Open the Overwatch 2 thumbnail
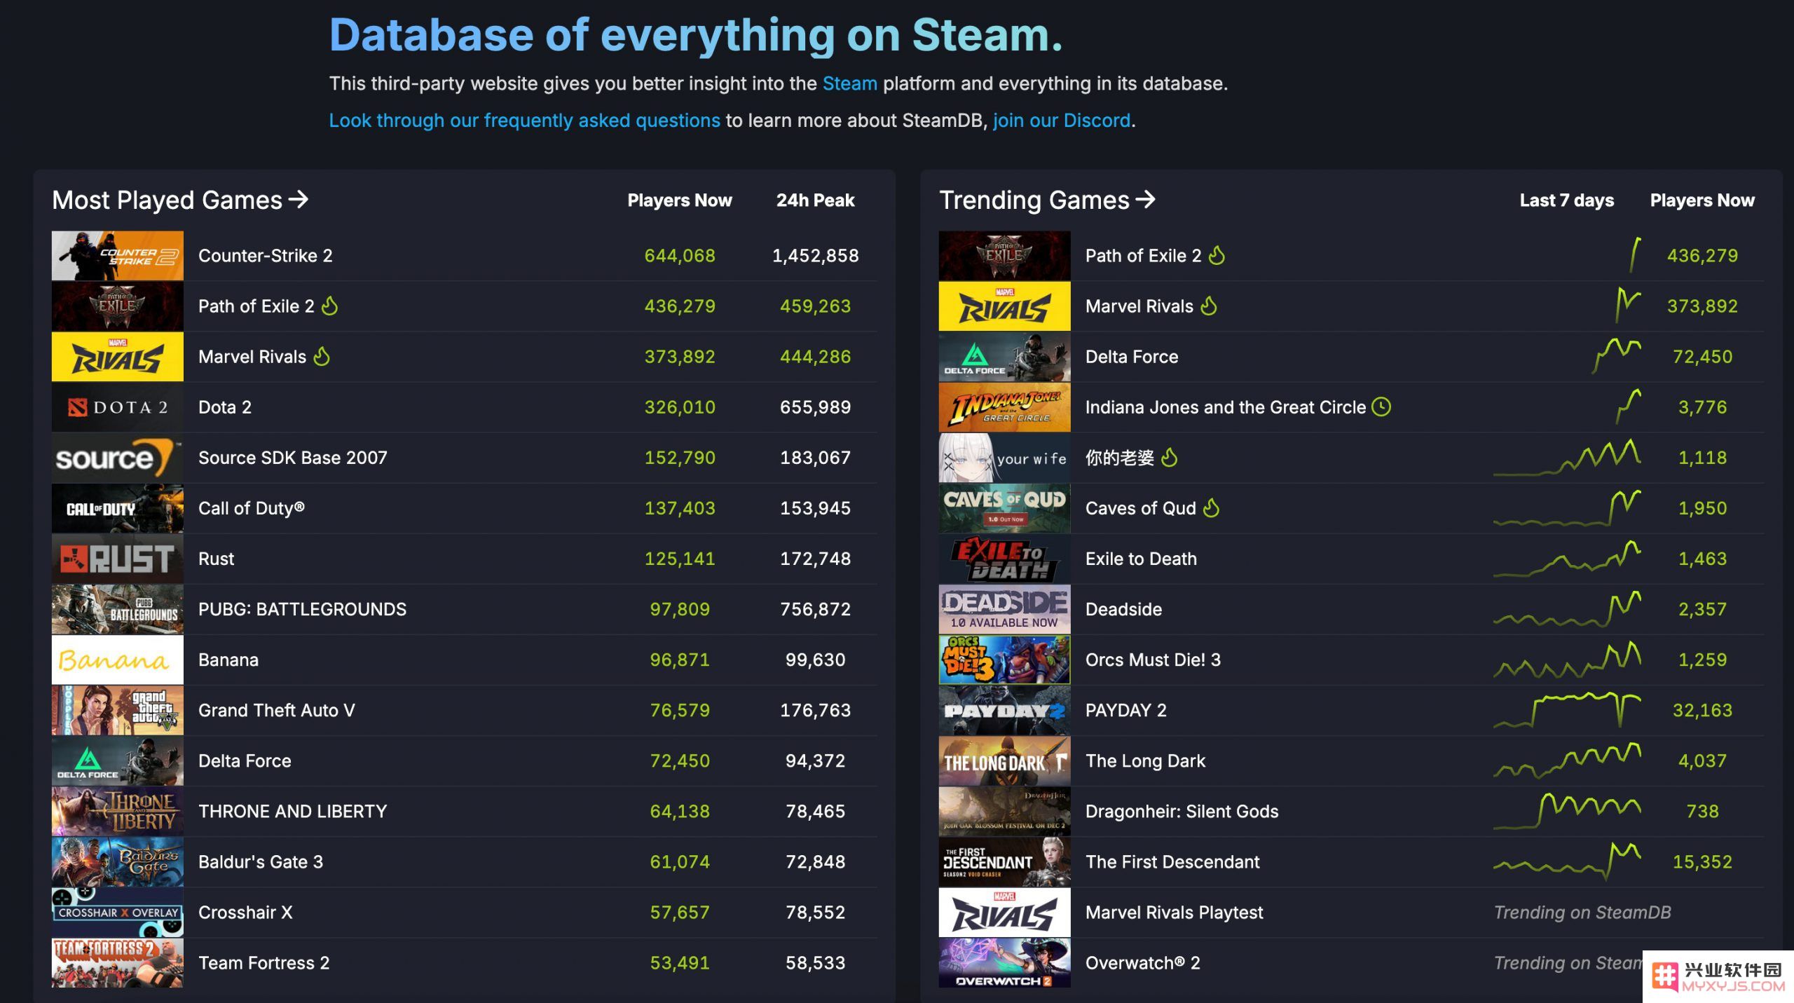This screenshot has height=1003, width=1794. [1005, 962]
